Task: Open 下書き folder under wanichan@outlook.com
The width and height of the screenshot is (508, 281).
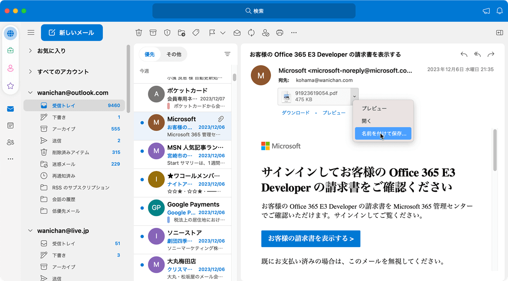Action: pyautogui.click(x=74, y=117)
